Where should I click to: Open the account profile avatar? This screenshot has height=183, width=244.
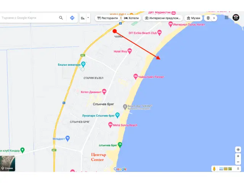click(236, 18)
